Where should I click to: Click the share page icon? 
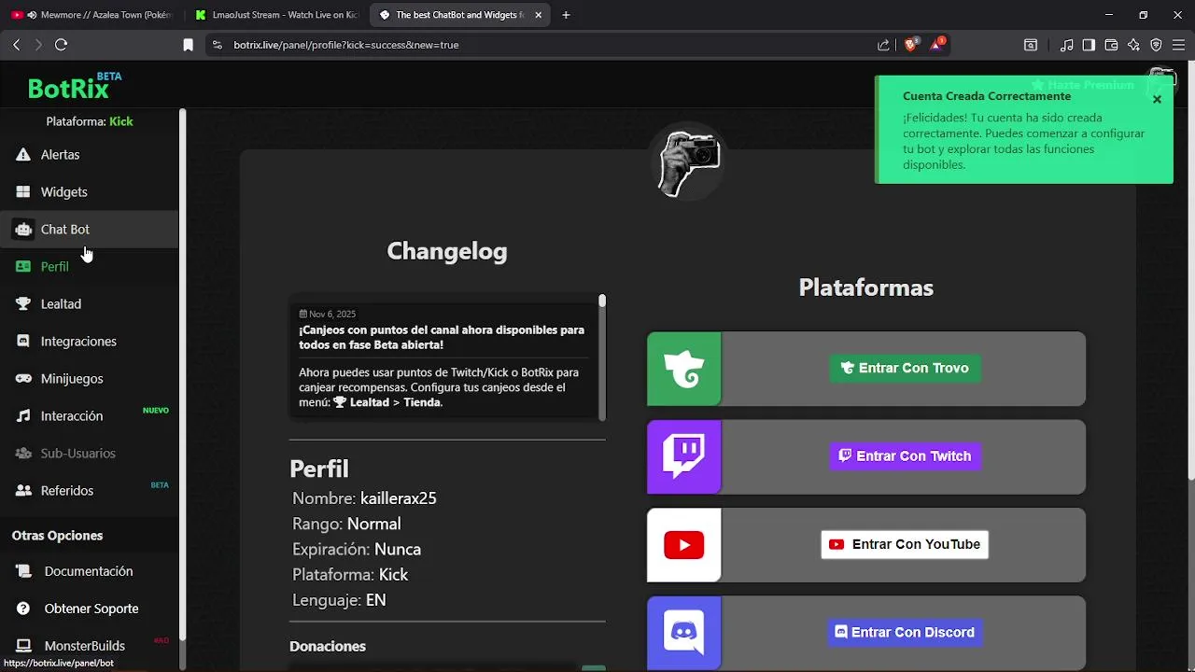883,45
